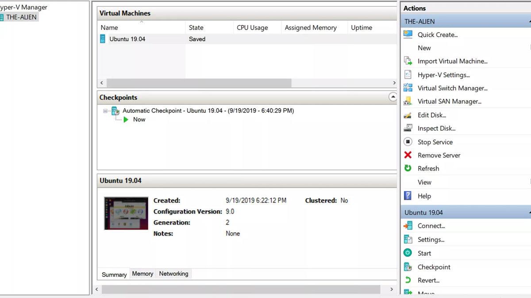Open the Networking tab
Image resolution: width=531 pixels, height=298 pixels.
tap(173, 274)
